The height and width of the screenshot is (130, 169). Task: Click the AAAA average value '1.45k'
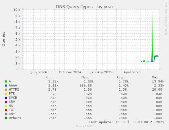click(x=124, y=86)
